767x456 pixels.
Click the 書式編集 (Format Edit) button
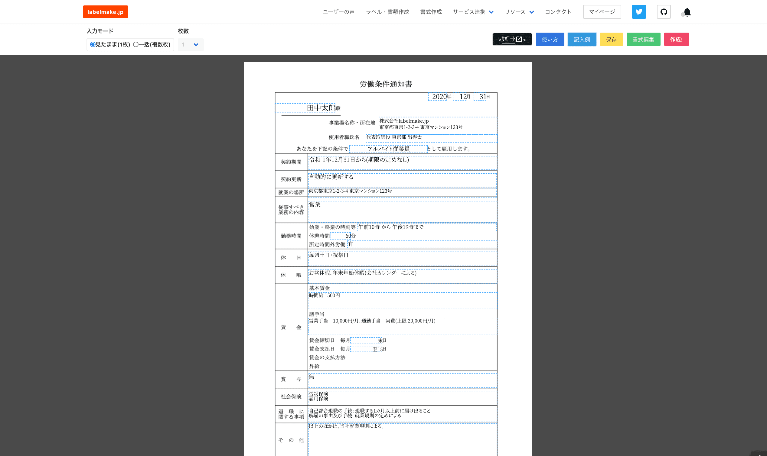pyautogui.click(x=643, y=39)
